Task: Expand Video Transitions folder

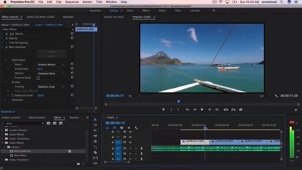Action: (x=2, y=160)
